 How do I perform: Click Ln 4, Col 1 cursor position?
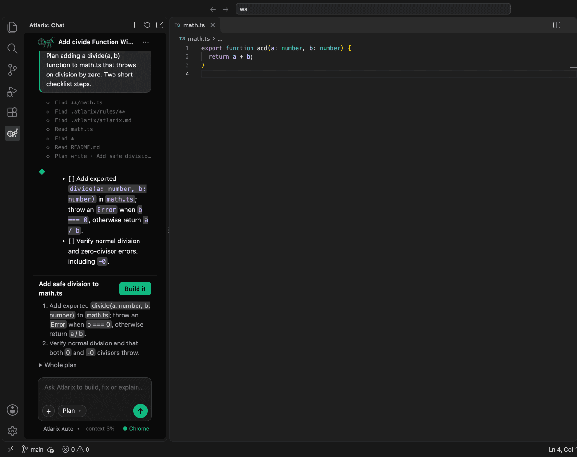pyautogui.click(x=563, y=450)
